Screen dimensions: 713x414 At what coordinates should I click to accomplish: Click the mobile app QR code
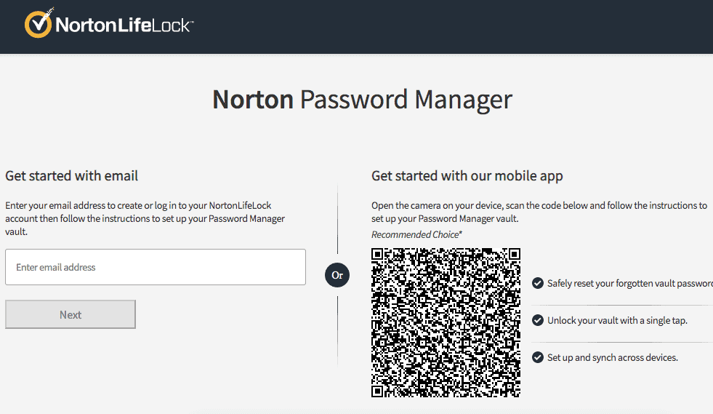click(446, 322)
